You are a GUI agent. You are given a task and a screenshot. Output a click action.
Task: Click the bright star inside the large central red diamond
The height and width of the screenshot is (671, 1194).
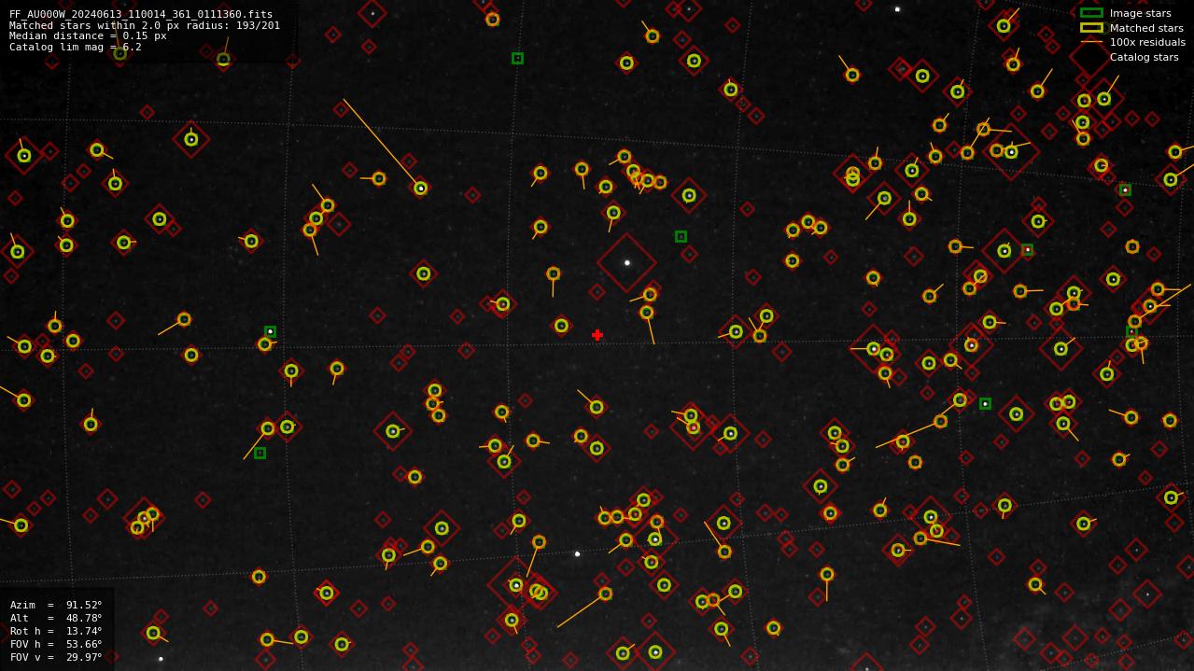tap(627, 263)
